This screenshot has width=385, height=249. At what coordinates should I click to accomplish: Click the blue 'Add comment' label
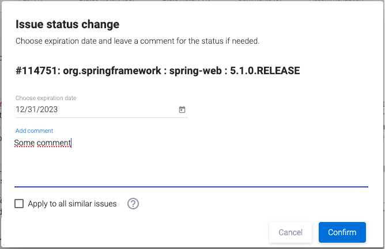[34, 131]
